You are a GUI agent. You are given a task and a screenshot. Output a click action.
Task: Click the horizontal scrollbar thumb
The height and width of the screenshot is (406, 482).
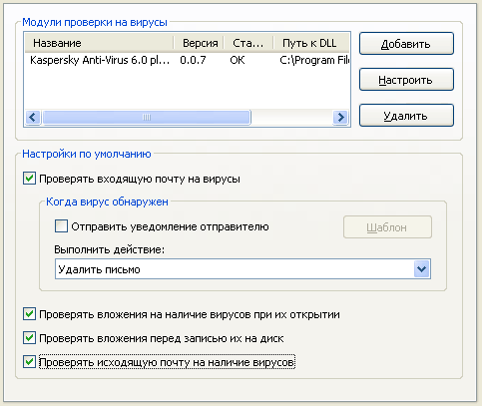click(147, 117)
